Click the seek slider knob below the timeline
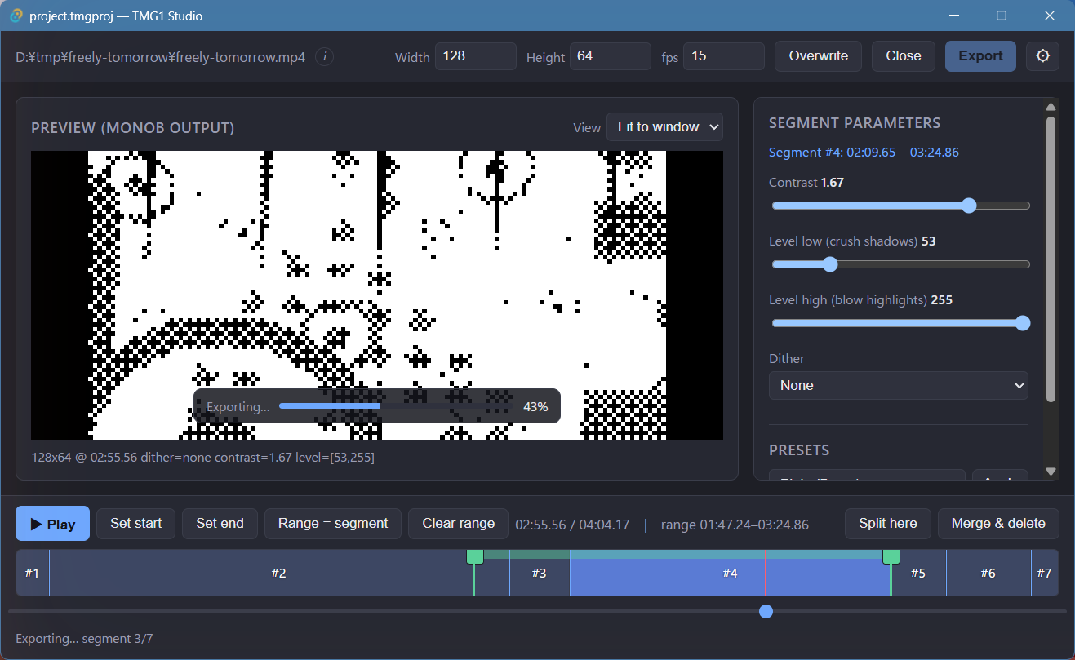The height and width of the screenshot is (660, 1075). (x=766, y=611)
